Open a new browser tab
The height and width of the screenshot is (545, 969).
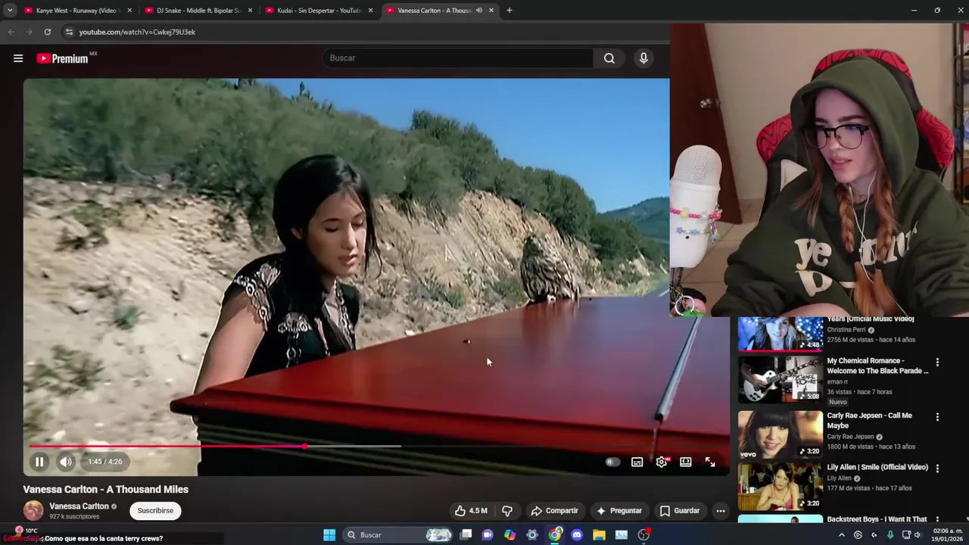tap(509, 11)
